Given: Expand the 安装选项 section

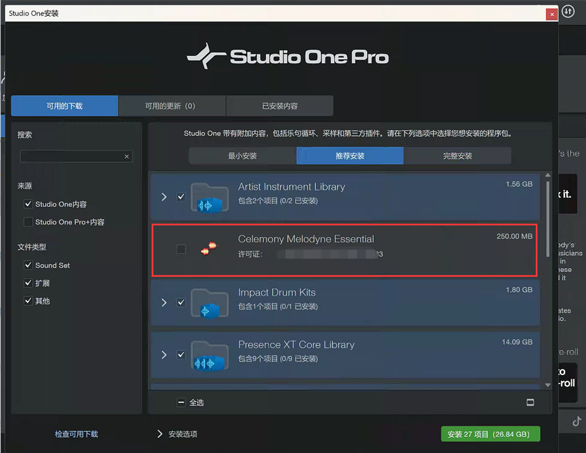Looking at the screenshot, I should point(160,434).
